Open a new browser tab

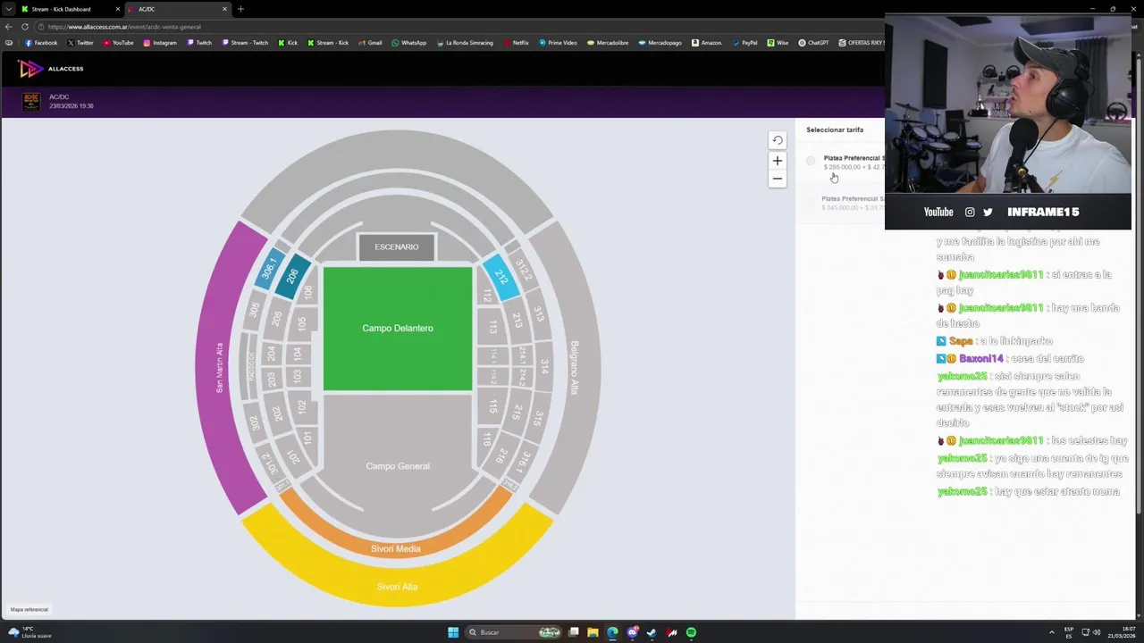pos(240,9)
